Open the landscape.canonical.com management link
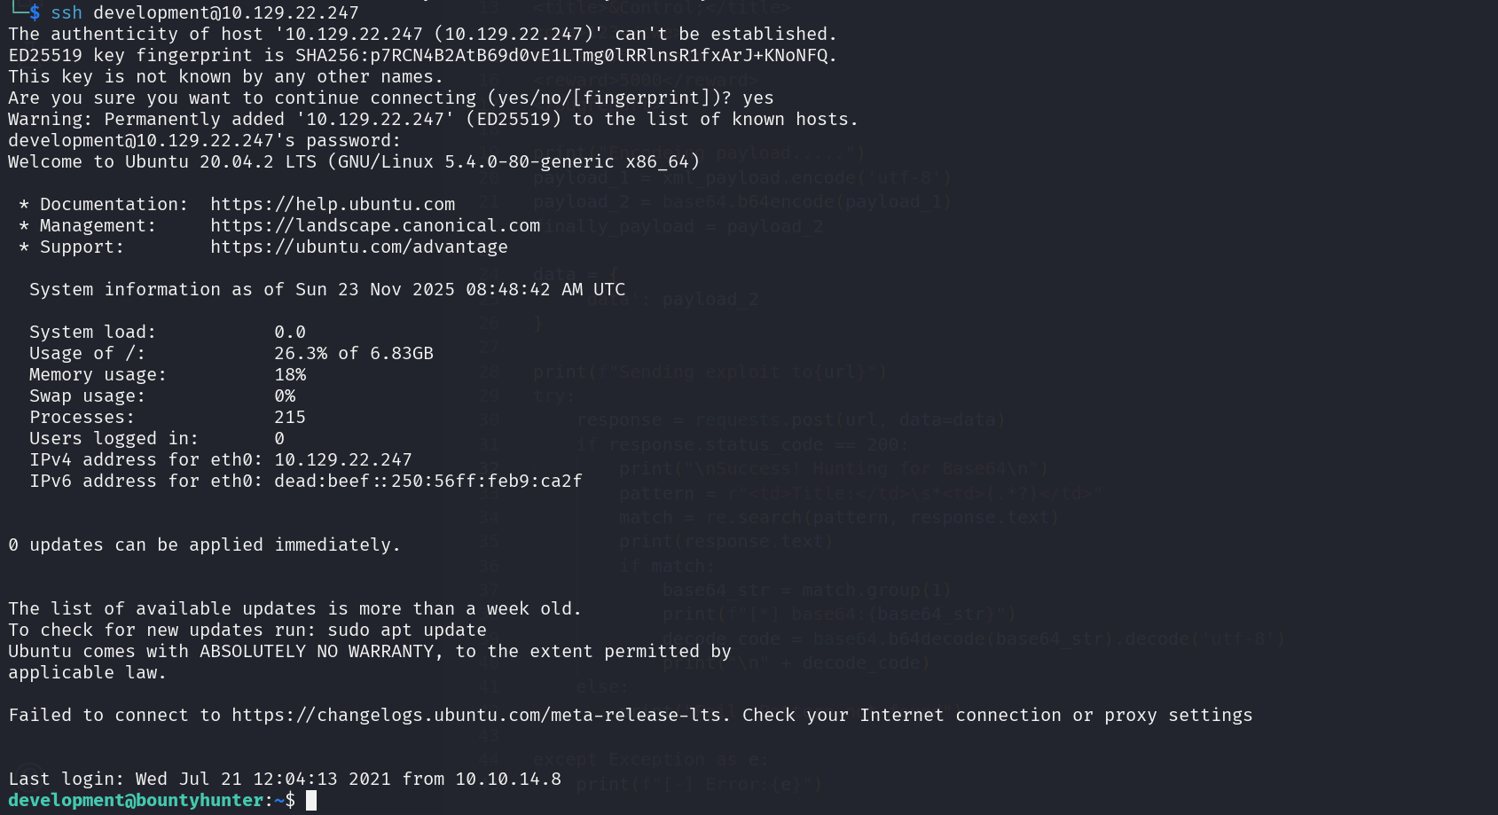The width and height of the screenshot is (1498, 815). (375, 226)
